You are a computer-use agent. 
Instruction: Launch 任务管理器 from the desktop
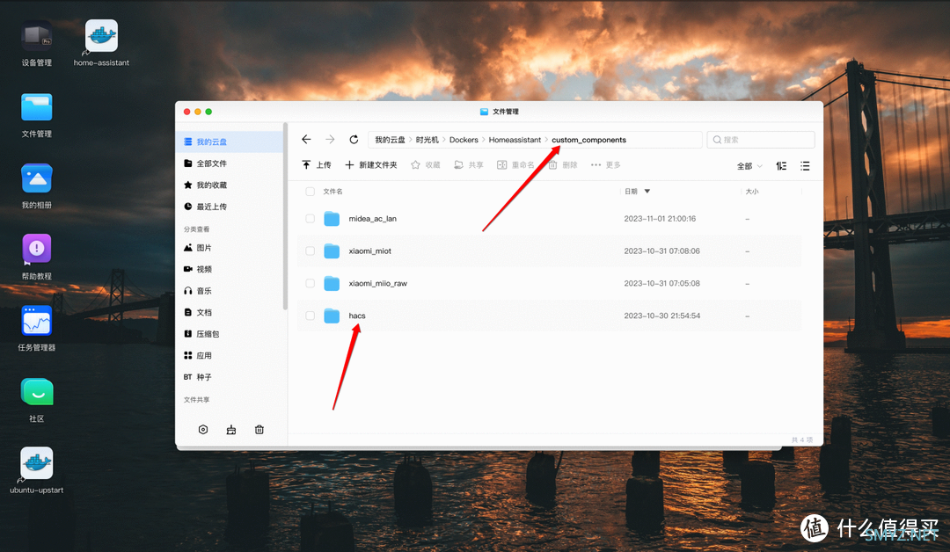coord(37,322)
